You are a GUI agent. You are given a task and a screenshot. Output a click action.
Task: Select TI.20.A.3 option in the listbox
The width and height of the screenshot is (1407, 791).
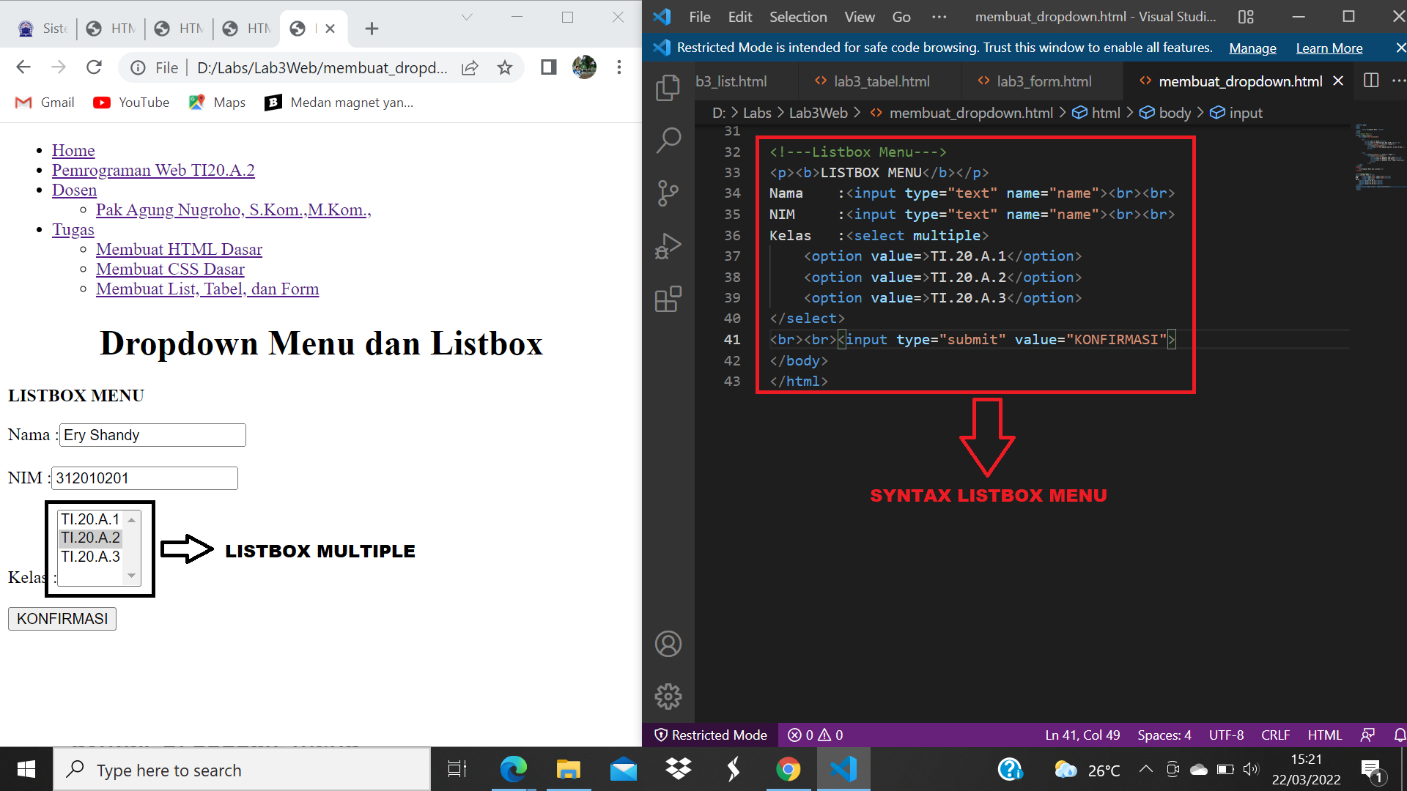pos(91,557)
